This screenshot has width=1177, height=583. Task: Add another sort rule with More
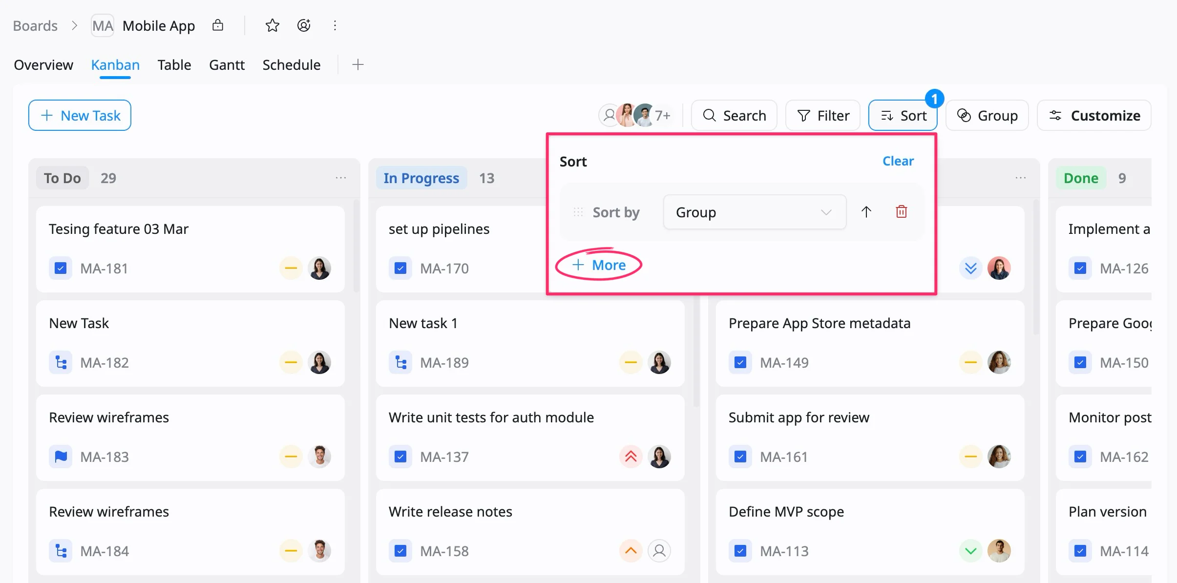[x=599, y=265]
